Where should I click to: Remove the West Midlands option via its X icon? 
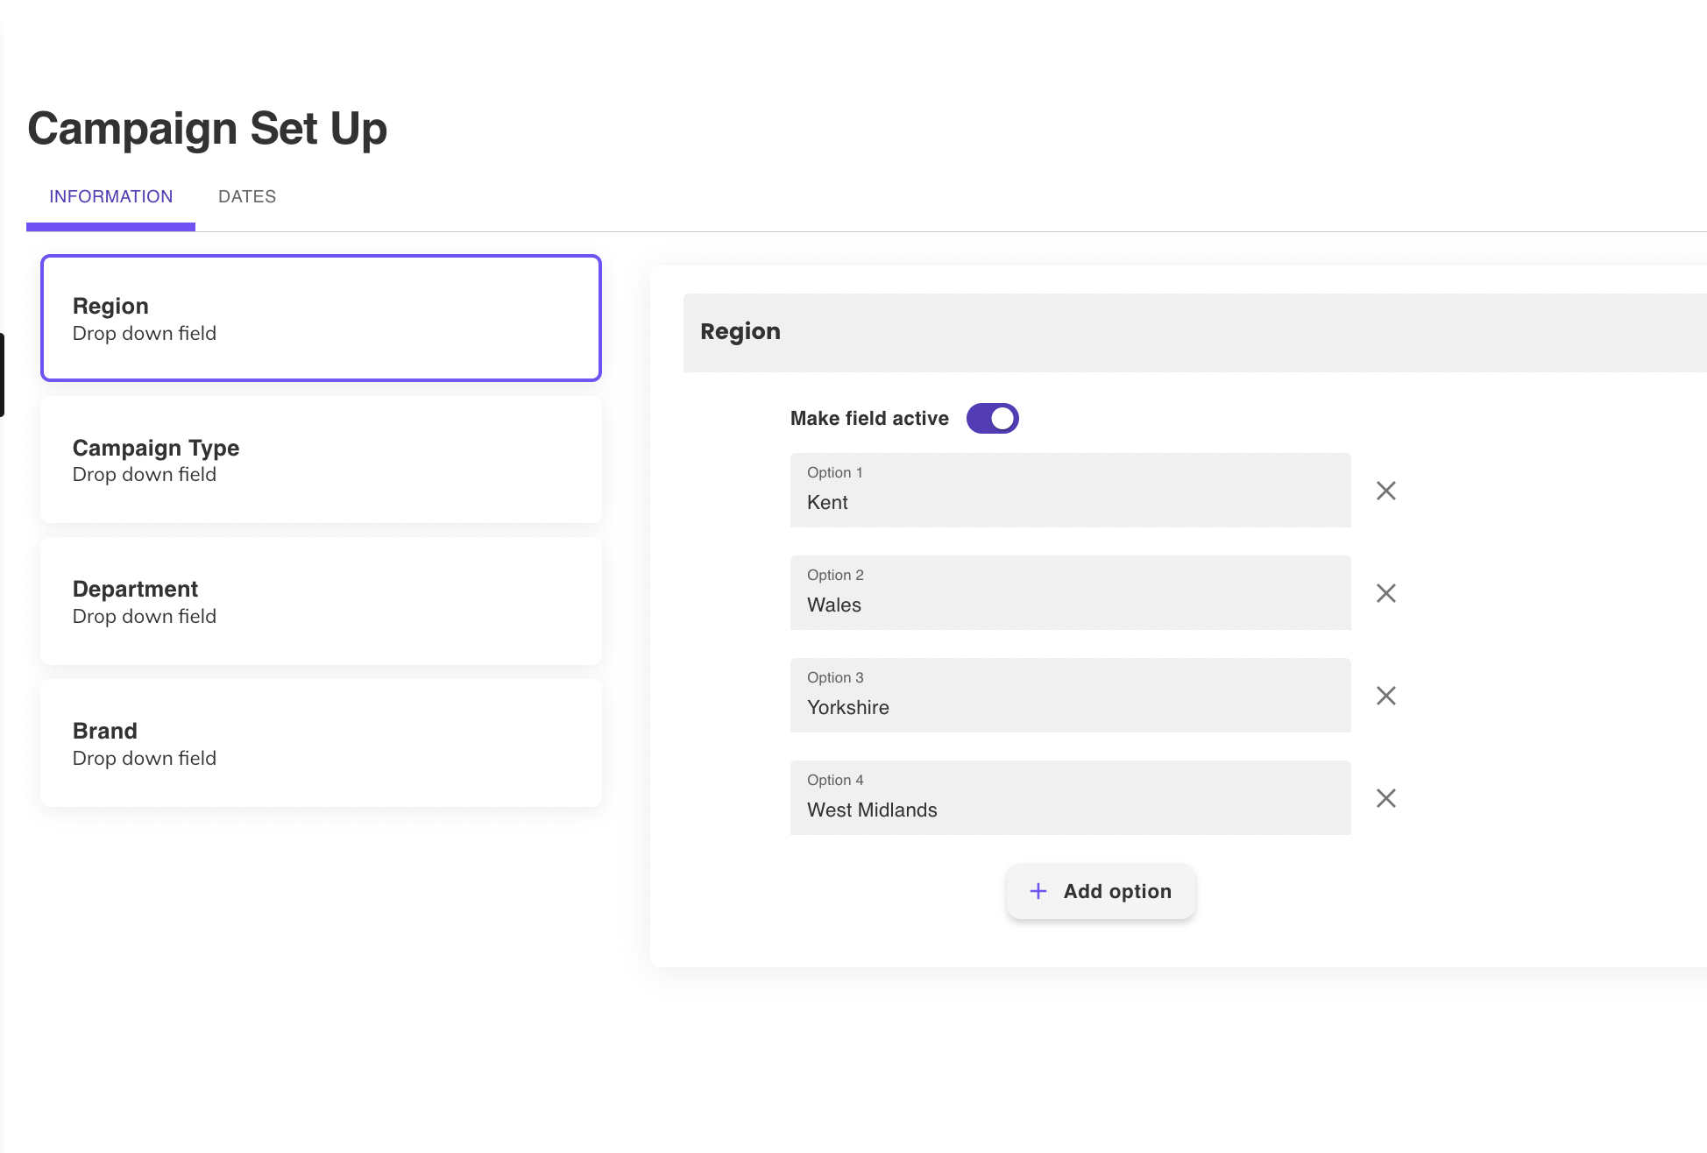point(1385,798)
